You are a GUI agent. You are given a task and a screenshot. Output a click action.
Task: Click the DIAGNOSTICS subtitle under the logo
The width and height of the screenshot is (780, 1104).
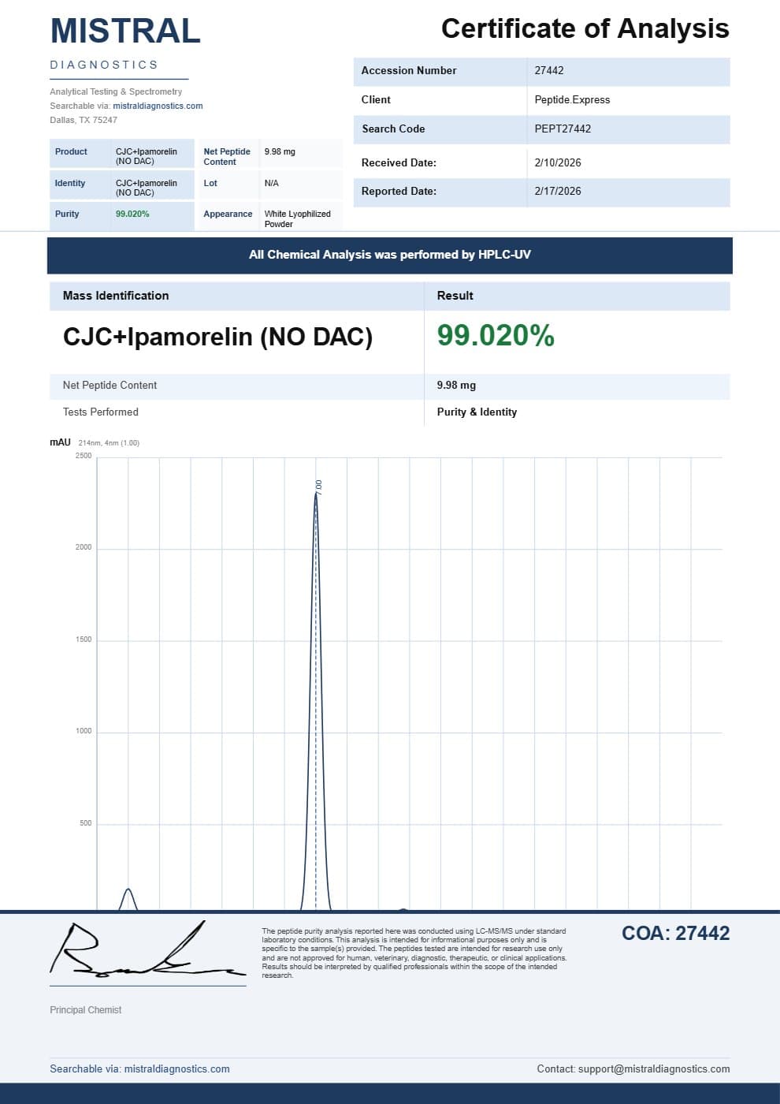104,65
